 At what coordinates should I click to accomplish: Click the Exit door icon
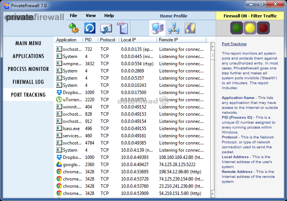pyautogui.click(x=122, y=28)
